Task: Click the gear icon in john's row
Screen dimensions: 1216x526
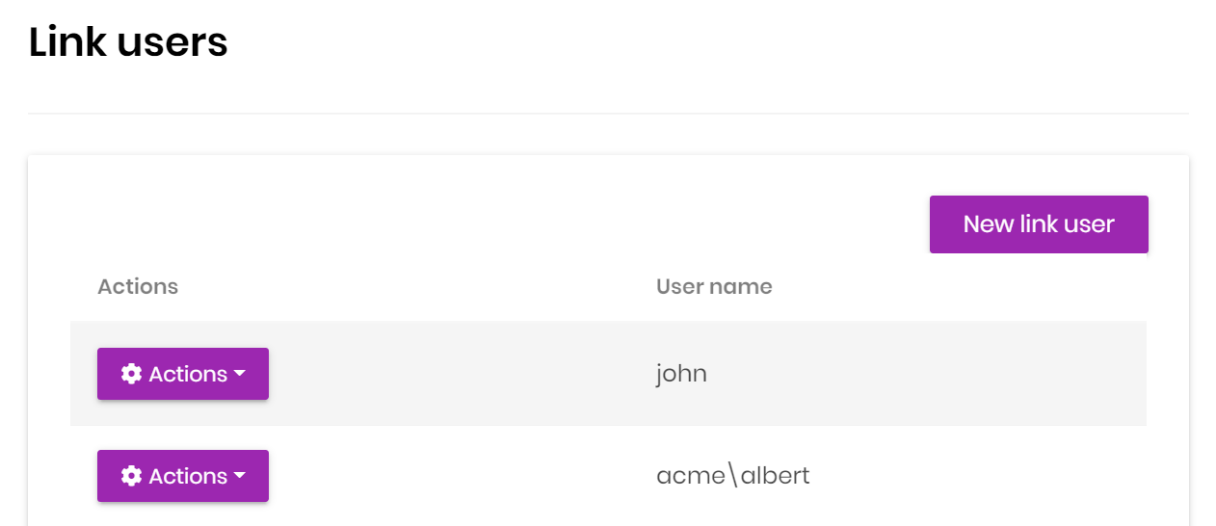Action: [x=131, y=374]
